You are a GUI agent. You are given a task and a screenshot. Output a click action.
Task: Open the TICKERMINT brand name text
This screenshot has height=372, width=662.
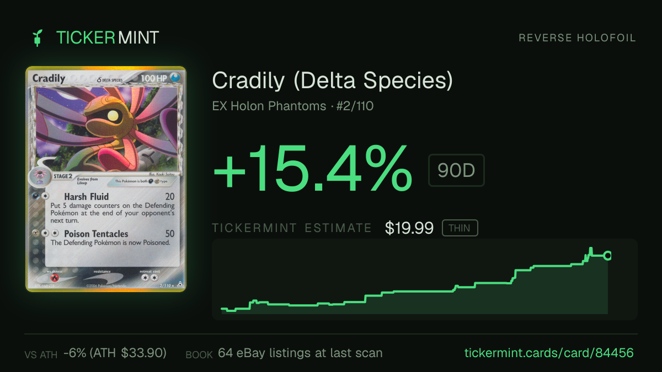[108, 37]
